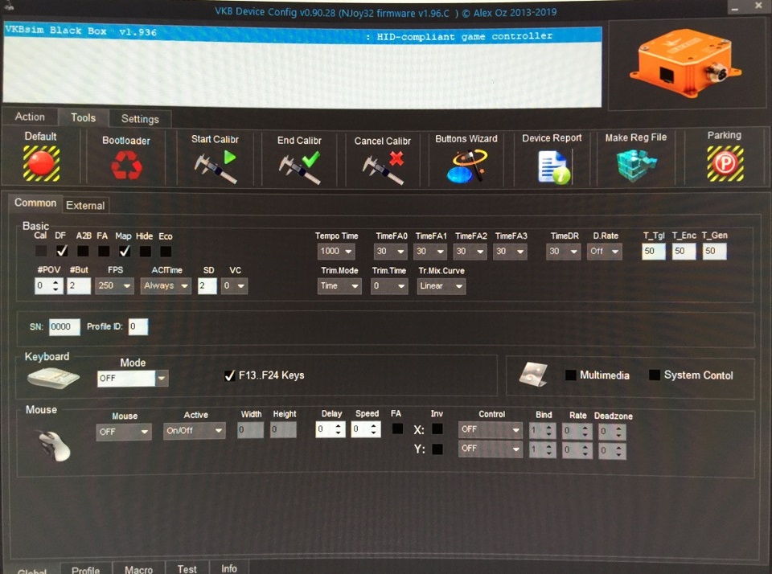Select the Common tab
The image size is (772, 574).
tap(35, 203)
